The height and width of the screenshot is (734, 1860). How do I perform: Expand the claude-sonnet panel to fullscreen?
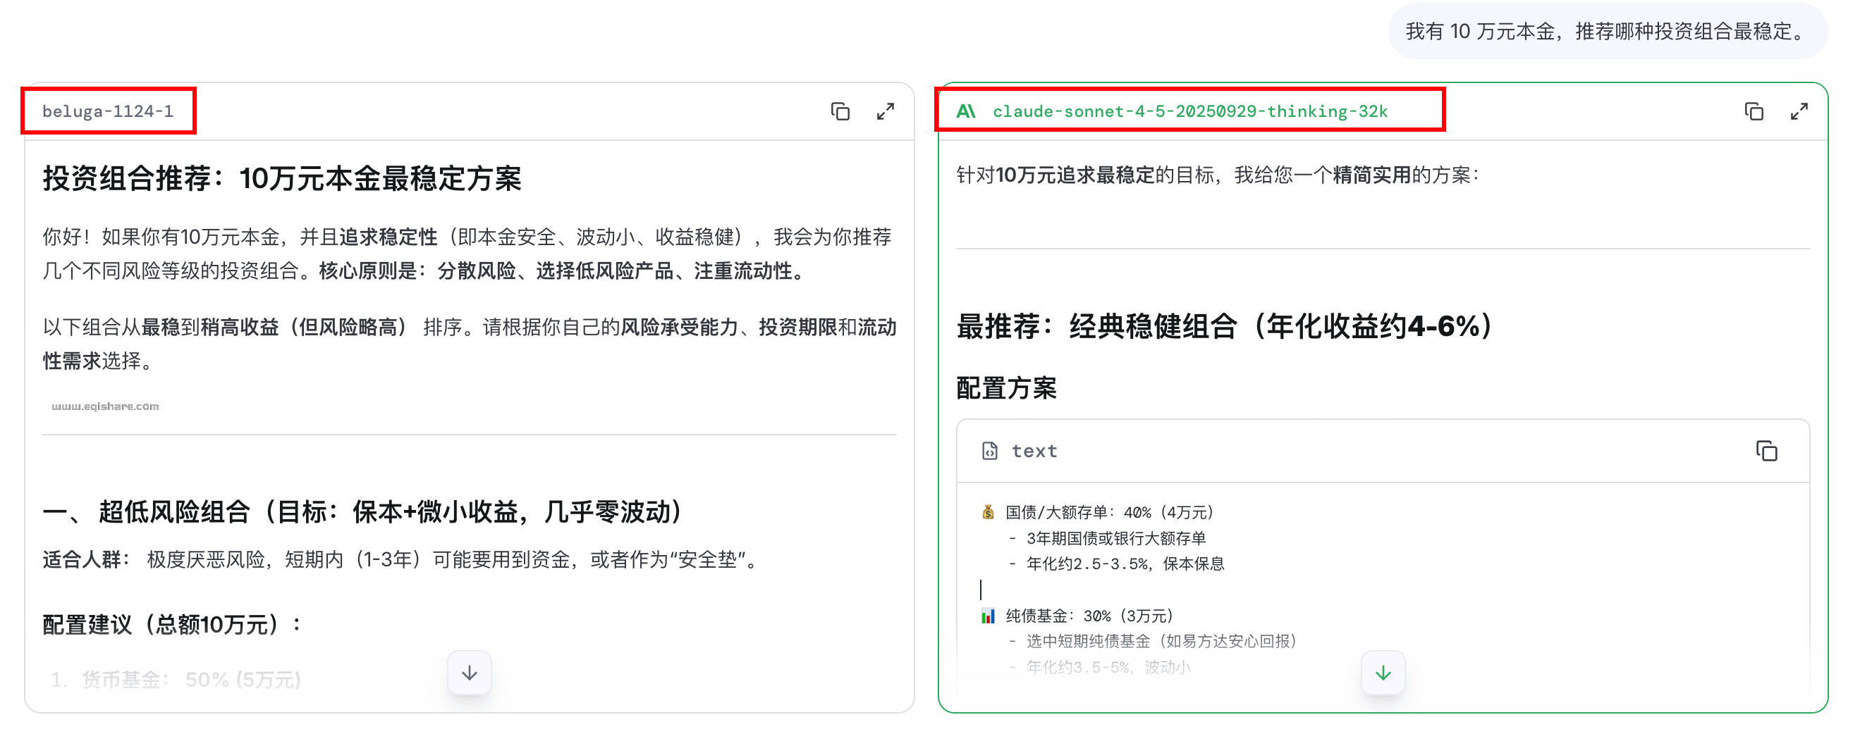point(1799,112)
